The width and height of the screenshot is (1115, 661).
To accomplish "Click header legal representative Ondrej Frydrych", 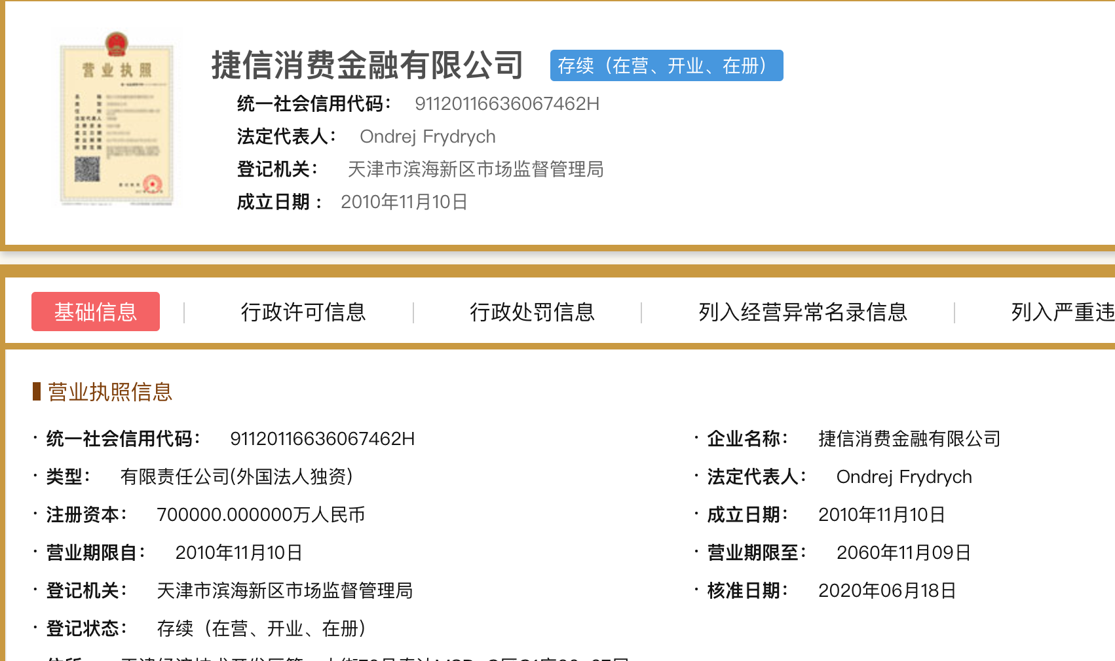I will (x=428, y=136).
